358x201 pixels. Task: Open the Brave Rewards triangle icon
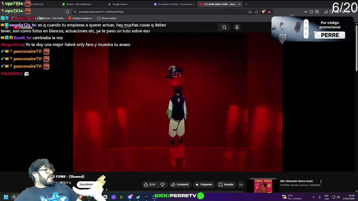[269, 12]
